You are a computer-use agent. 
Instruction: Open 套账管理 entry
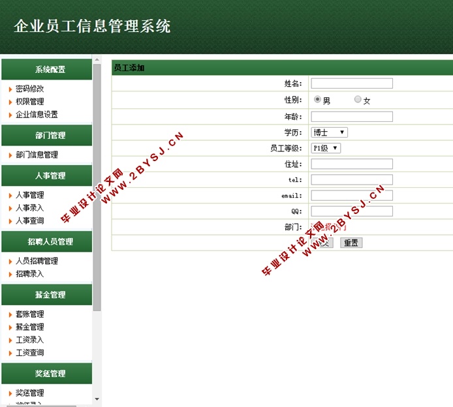point(29,314)
